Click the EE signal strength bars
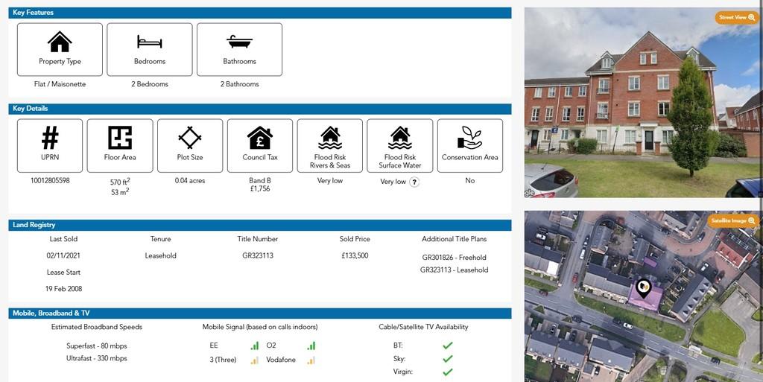 255,346
